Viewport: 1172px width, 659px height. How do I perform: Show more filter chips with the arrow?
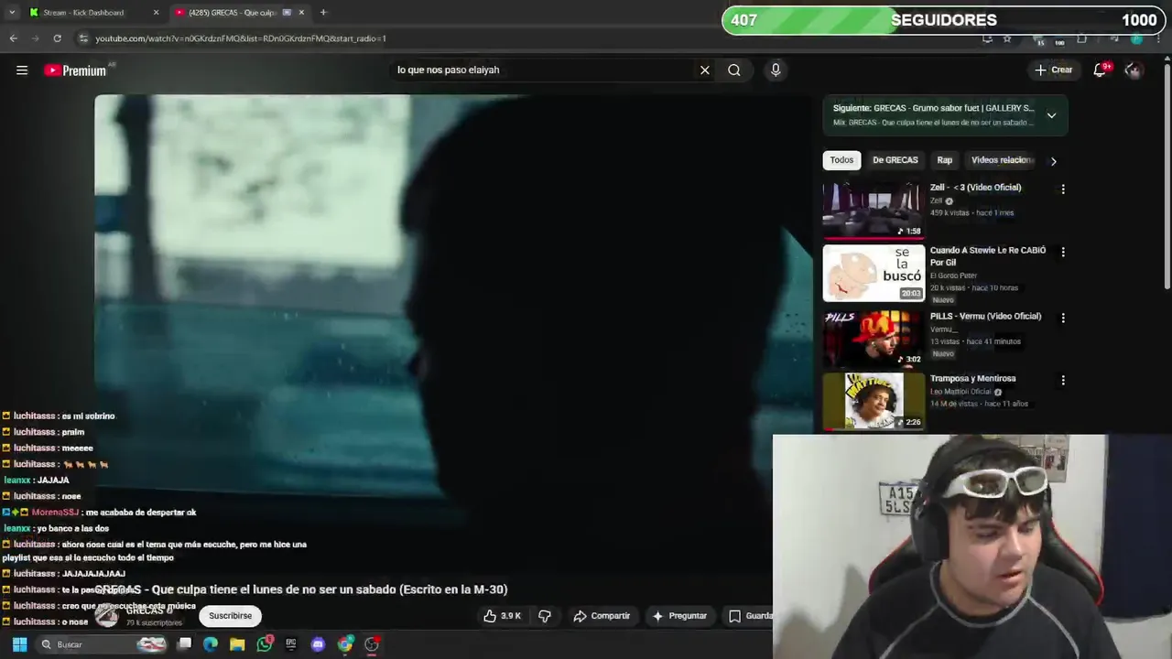[1053, 161]
